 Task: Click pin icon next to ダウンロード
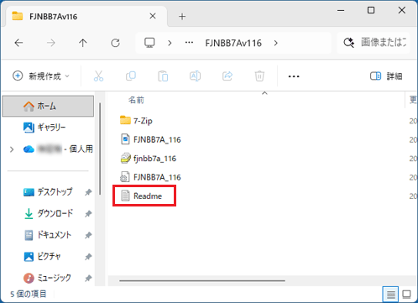[88, 214]
